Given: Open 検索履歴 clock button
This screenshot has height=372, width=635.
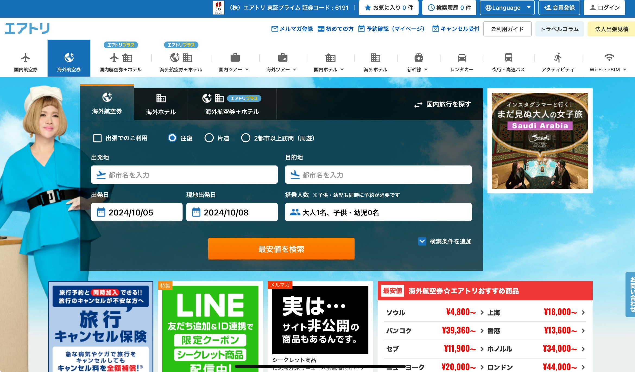Looking at the screenshot, I should click(x=449, y=8).
